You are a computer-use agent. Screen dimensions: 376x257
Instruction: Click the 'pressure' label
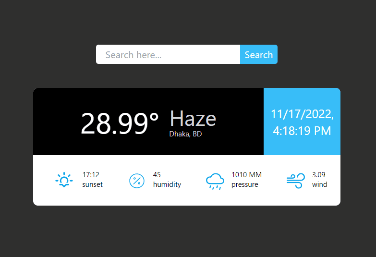pyautogui.click(x=244, y=184)
